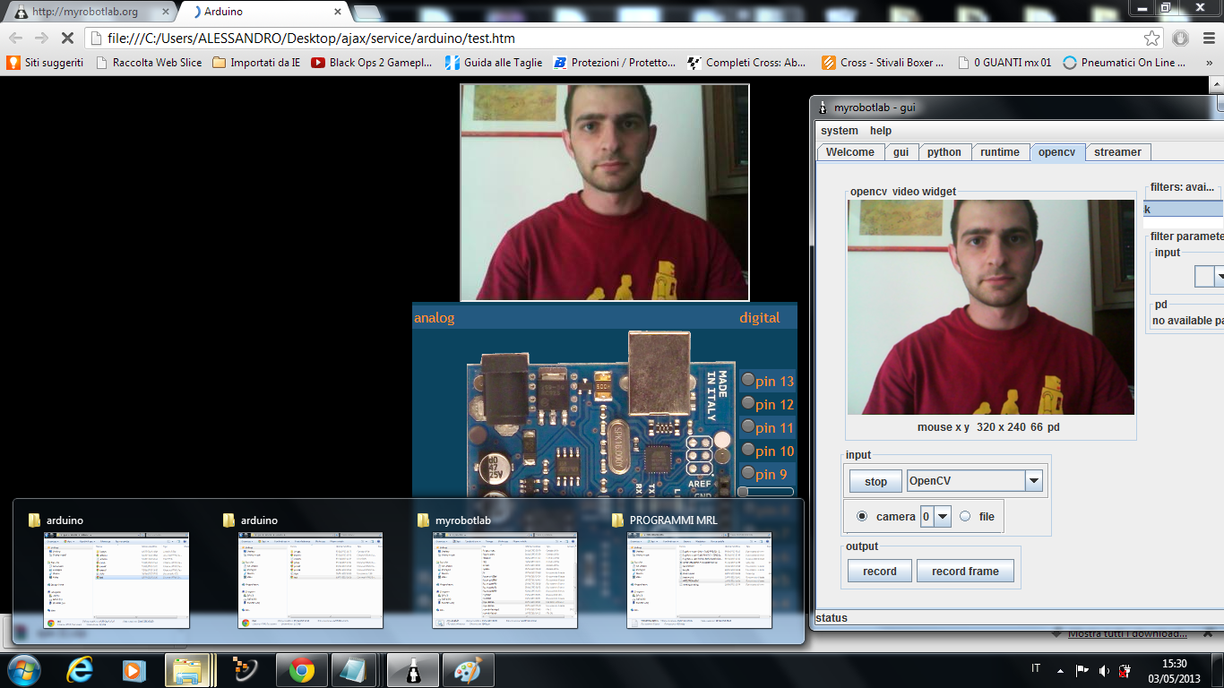Open the Paint taskbar icon
Image resolution: width=1224 pixels, height=688 pixels.
point(468,670)
